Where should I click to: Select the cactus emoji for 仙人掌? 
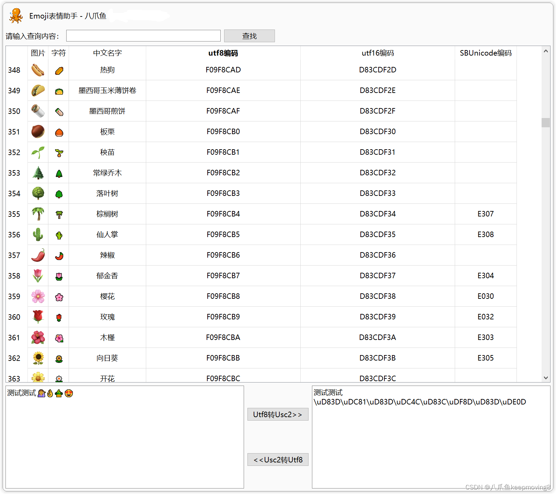38,235
